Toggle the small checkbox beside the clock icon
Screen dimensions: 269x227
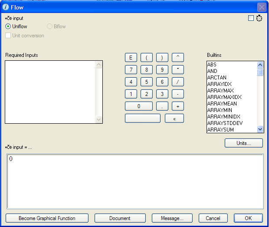point(251,18)
